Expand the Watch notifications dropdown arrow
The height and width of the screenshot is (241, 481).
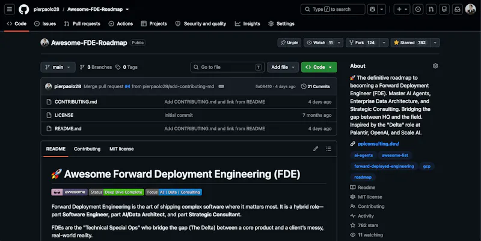point(339,43)
